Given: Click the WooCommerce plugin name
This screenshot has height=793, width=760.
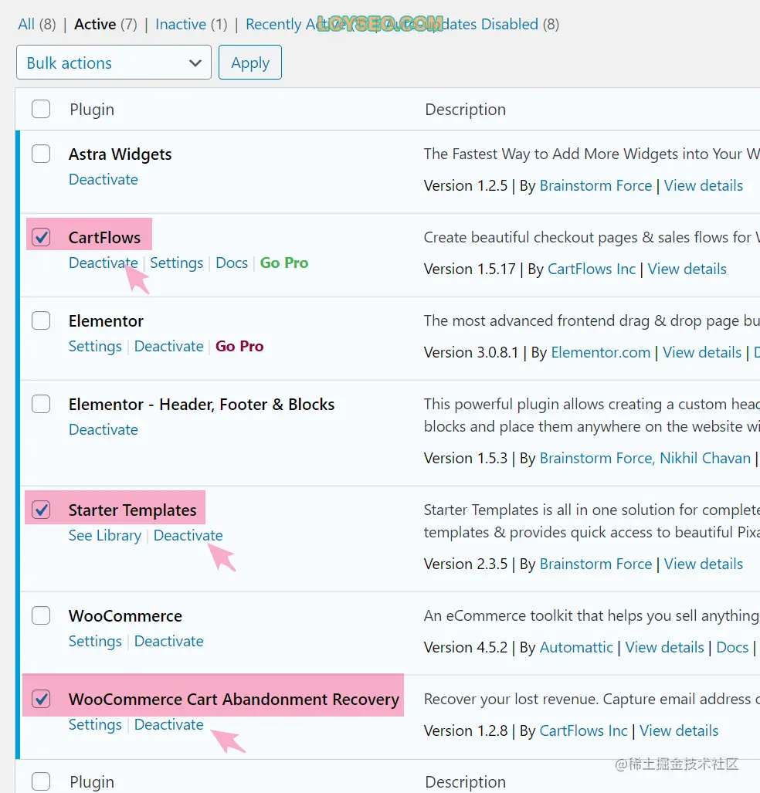Looking at the screenshot, I should pyautogui.click(x=125, y=616).
